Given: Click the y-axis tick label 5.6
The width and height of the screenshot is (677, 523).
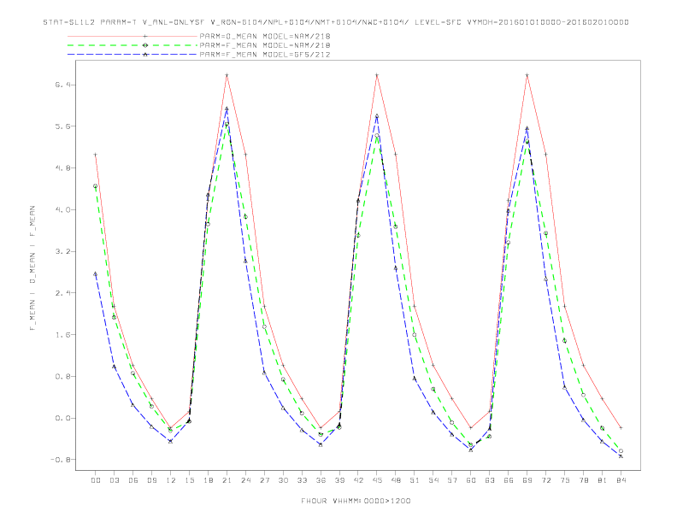Looking at the screenshot, I should click(x=62, y=126).
